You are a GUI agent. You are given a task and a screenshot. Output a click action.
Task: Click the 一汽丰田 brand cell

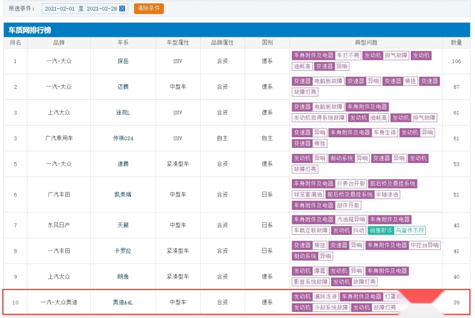[x=59, y=251]
